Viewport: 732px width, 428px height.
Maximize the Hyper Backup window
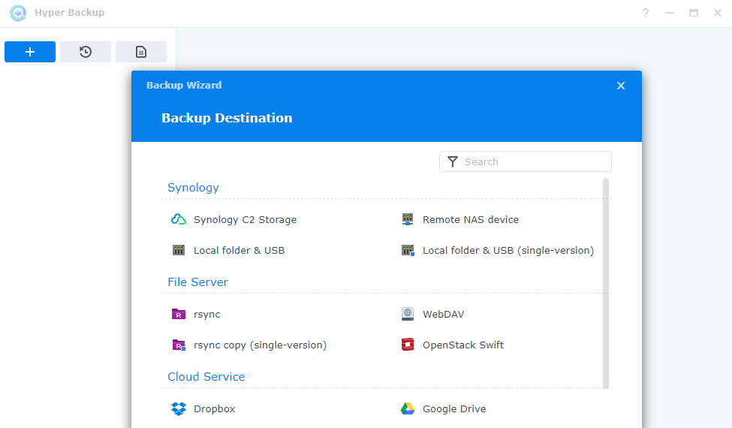point(694,13)
